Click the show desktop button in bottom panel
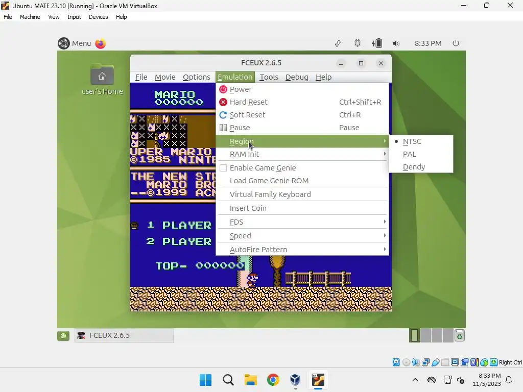523x392 pixels. tap(63, 336)
